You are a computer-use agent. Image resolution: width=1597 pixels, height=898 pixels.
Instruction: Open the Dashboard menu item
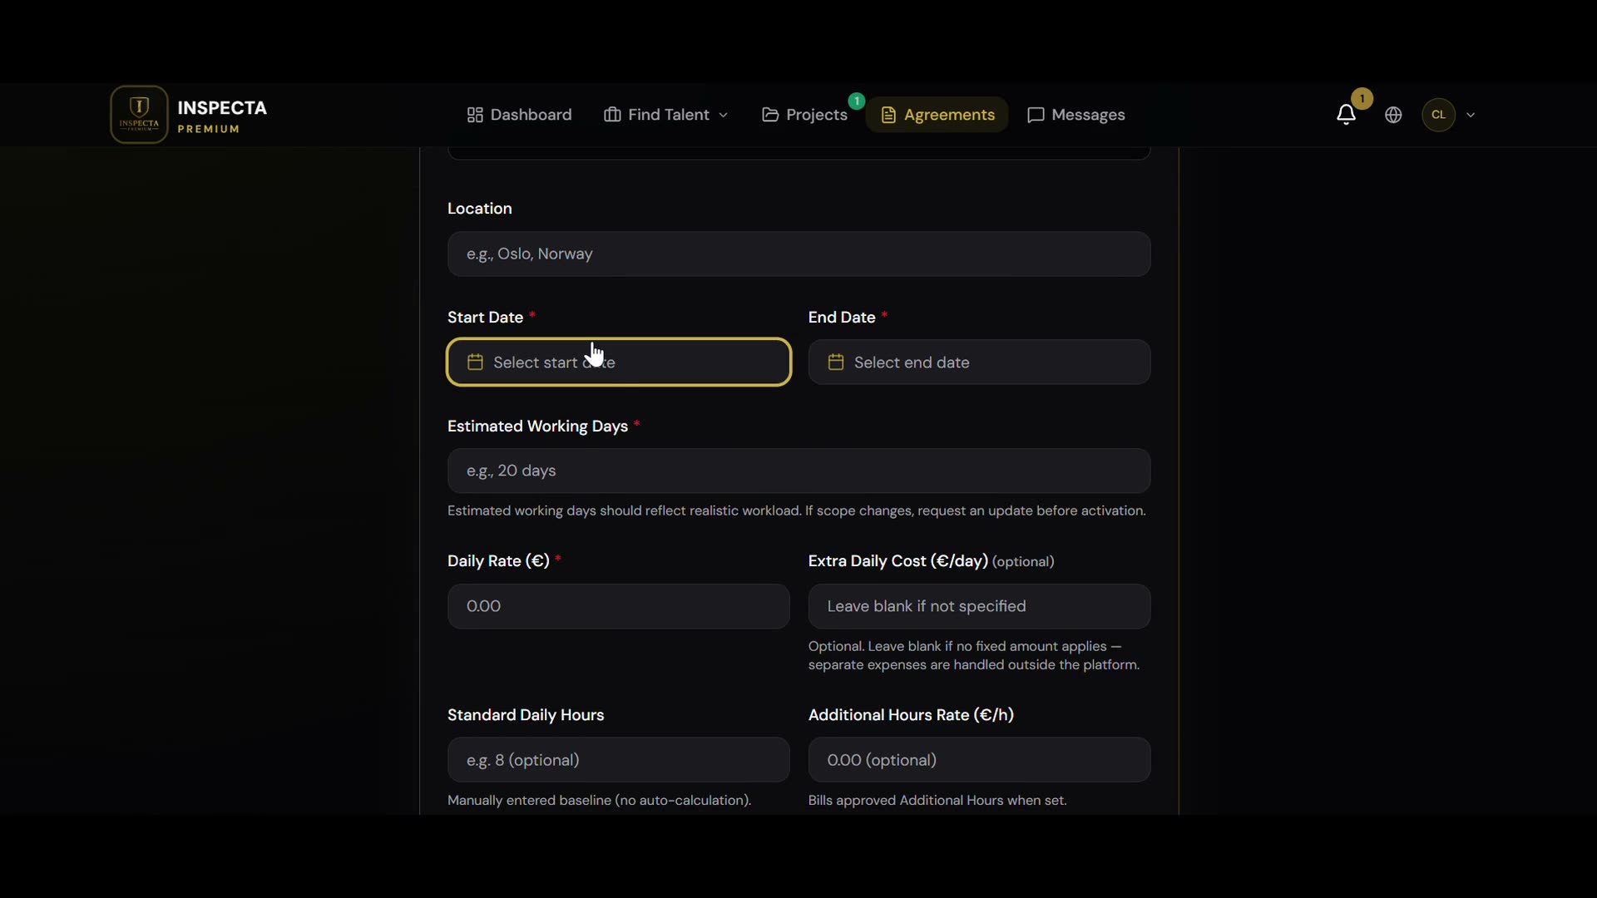click(519, 115)
